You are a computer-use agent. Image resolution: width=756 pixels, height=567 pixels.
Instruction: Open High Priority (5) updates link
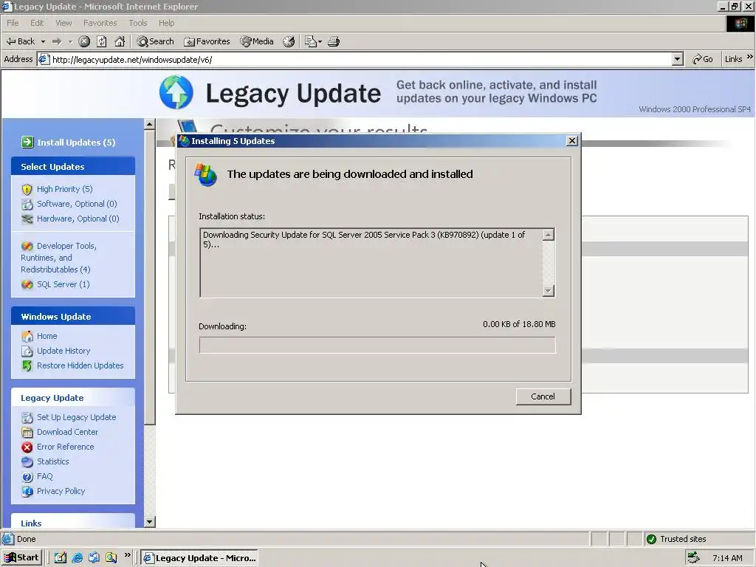pyautogui.click(x=65, y=189)
